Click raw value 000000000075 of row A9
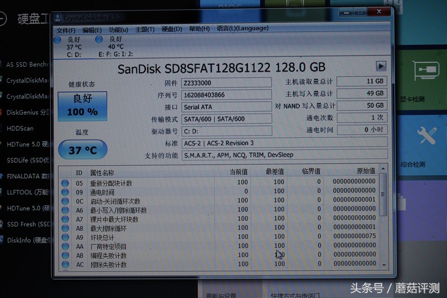Image resolution: width=447 pixels, height=298 pixels. tap(355, 236)
